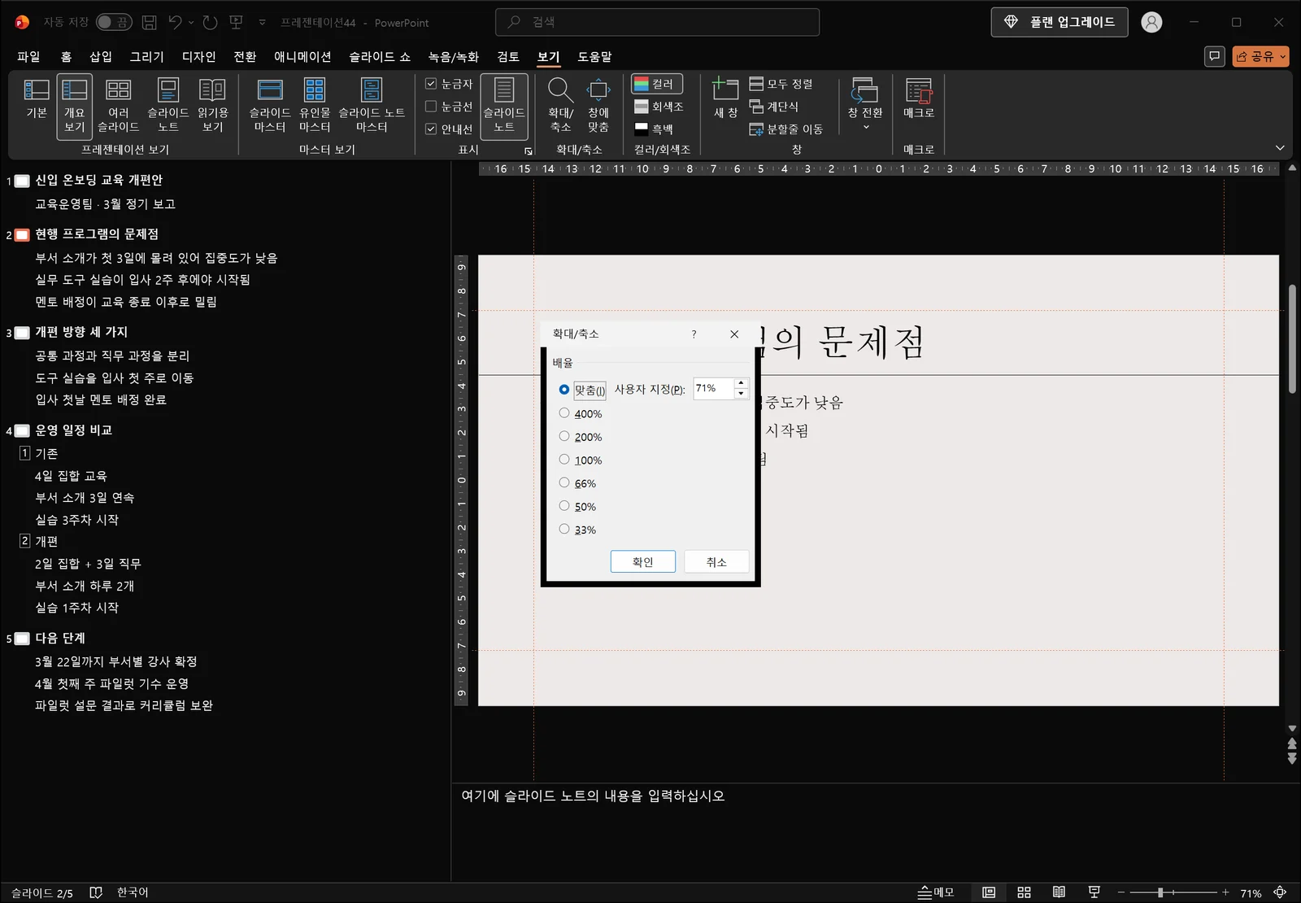Screen dimensions: 1301x903
Task: Toggle the Notes (슬라이드 노트) pane button
Action: tap(504, 106)
